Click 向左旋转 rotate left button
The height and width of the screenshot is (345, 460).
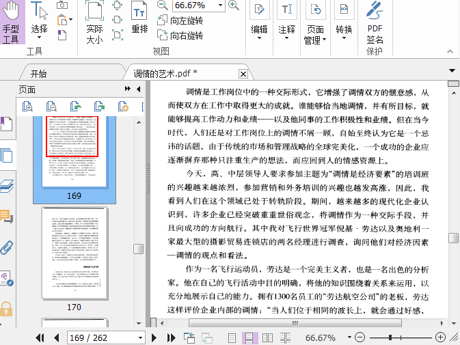(x=180, y=21)
